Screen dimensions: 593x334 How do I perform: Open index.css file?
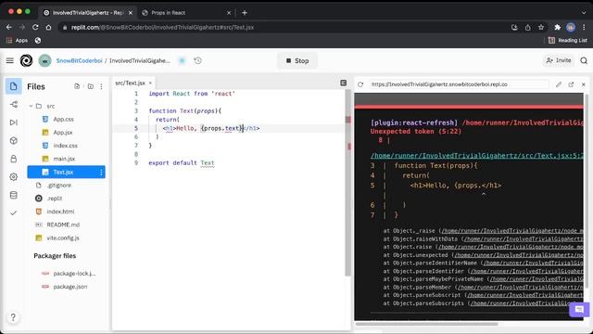click(x=65, y=146)
